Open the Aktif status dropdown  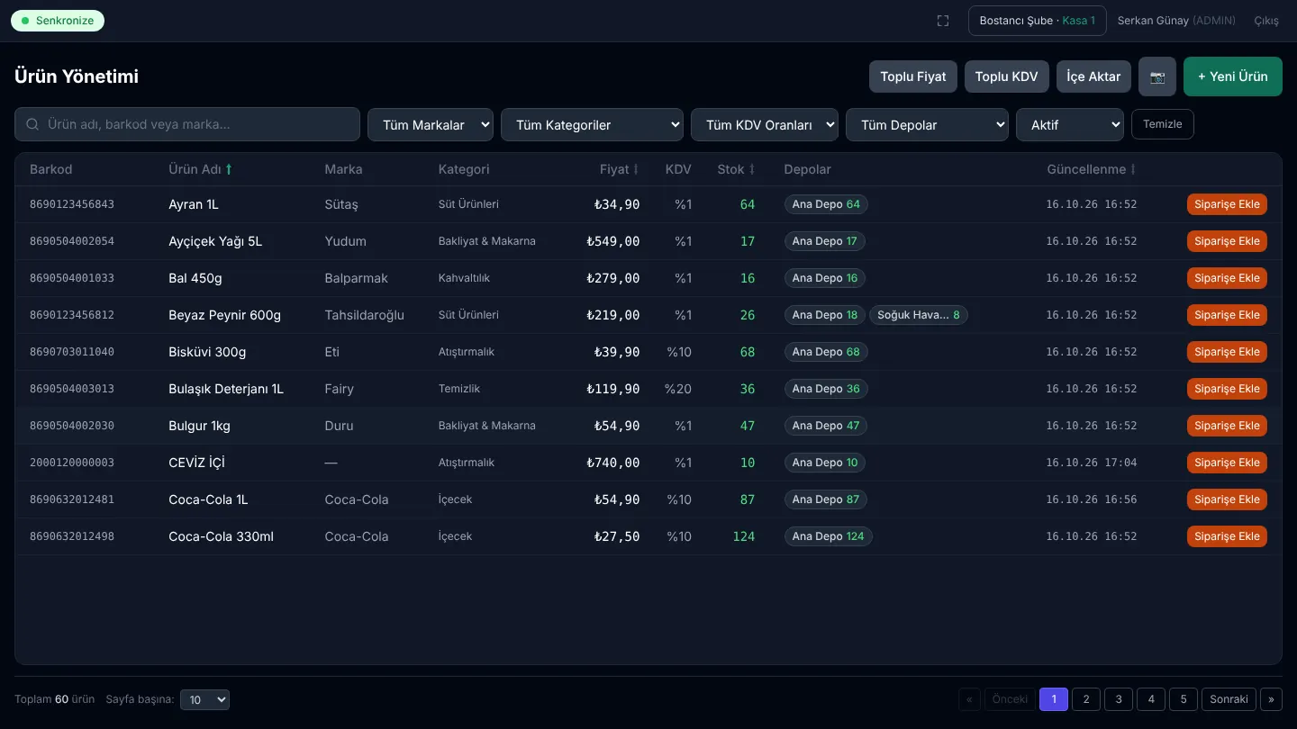1070,125
